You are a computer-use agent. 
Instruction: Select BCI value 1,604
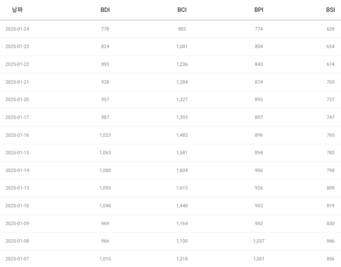pos(182,170)
